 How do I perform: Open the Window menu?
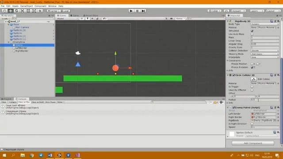coord(52,6)
